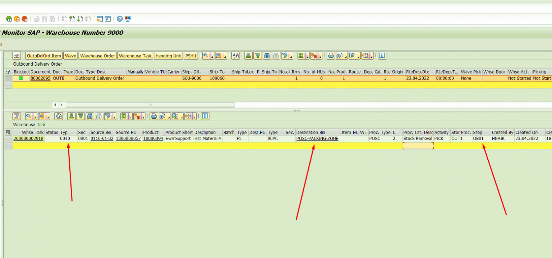The image size is (552, 258).
Task: Click the sum (sigma) icon above the Warehouse Tasks
Action: tap(124, 116)
